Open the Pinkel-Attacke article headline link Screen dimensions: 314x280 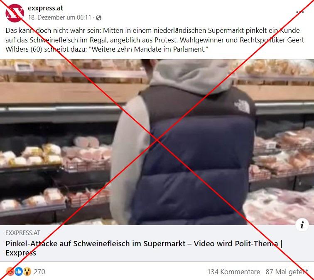click(144, 248)
